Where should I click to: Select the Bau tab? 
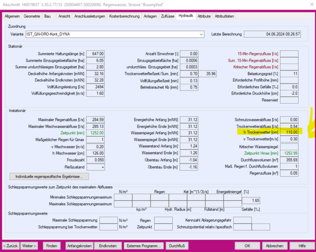[48, 16]
